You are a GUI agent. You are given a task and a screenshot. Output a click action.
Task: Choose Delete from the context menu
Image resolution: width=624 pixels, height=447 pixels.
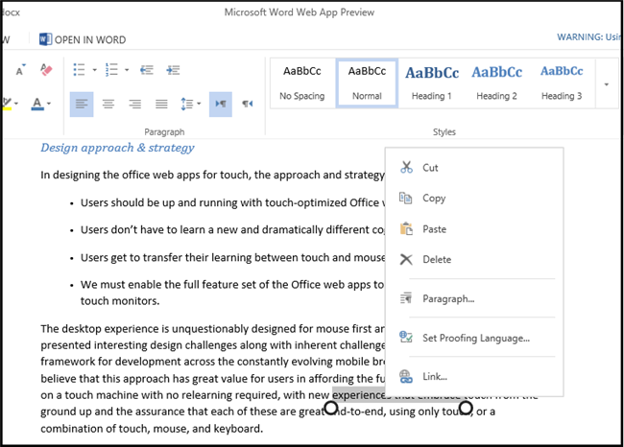coord(474,259)
